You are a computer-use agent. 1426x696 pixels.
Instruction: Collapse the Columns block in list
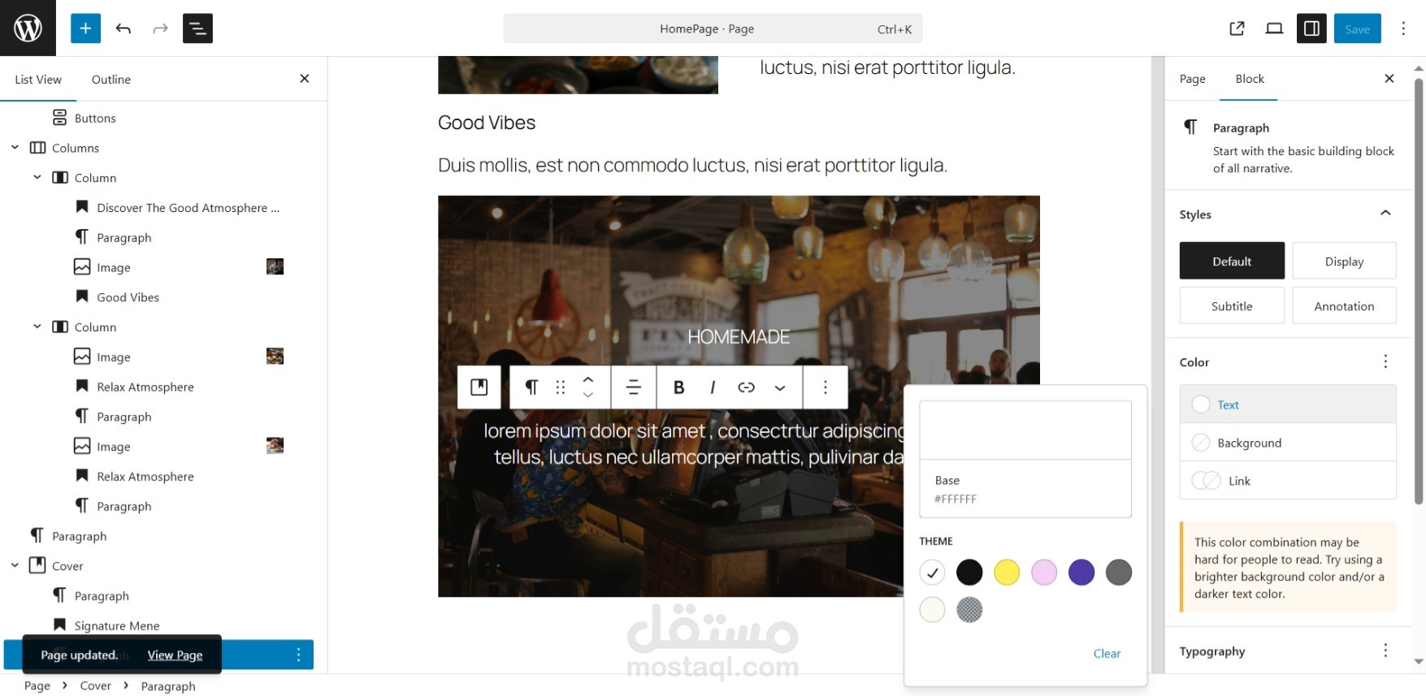(15, 148)
